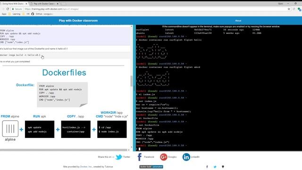302x170 pixels.
Task: Click the host/index.js container/app box
Action: [x=75, y=129]
